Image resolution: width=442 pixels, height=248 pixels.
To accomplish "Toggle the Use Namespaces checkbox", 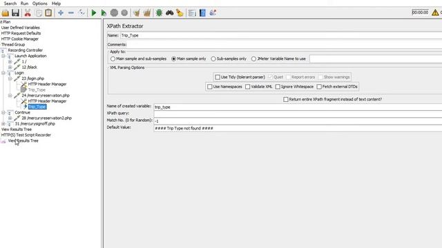I will (x=210, y=87).
